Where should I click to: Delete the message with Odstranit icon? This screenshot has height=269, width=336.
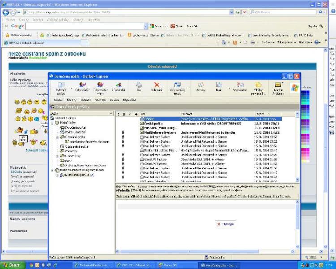[x=156, y=87]
